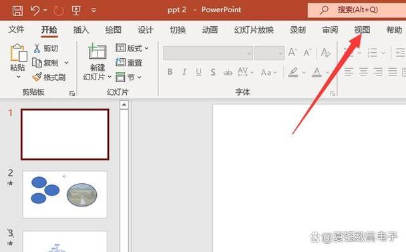Align text right
The image size is (406, 252).
click(x=378, y=72)
